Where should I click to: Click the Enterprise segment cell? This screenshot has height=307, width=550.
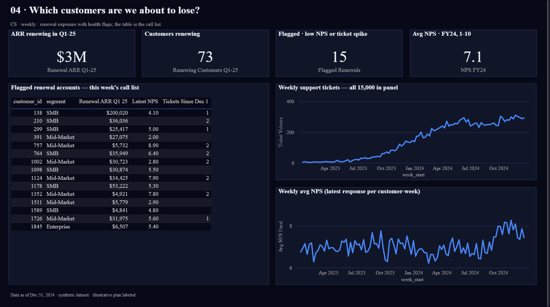(x=58, y=226)
